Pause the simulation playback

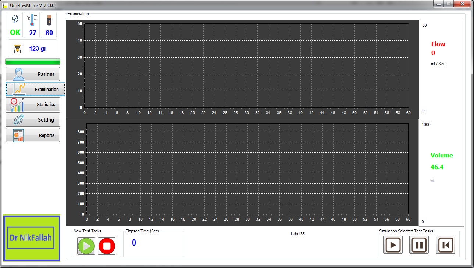pos(419,245)
